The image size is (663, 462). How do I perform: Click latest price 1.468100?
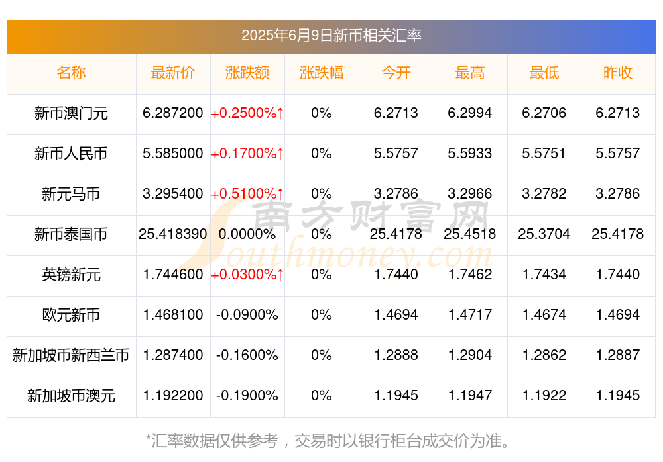[x=172, y=314]
